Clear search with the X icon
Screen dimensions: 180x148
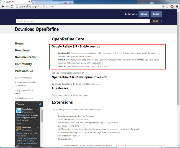(161, 21)
